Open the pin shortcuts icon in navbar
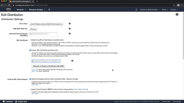The image size is (184, 103). [x=49, y=9]
